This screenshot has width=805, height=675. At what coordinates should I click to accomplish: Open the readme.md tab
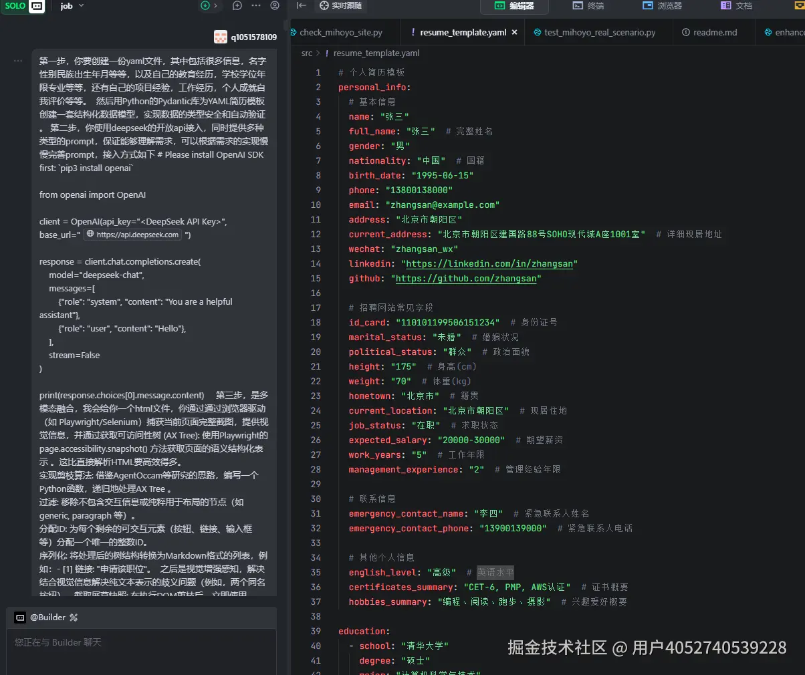pos(709,32)
